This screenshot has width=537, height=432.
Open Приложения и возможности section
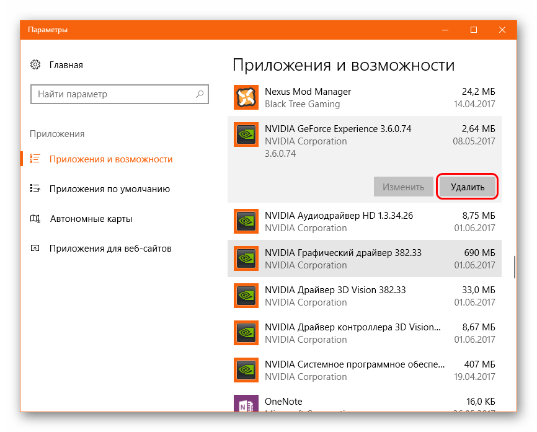coord(110,159)
